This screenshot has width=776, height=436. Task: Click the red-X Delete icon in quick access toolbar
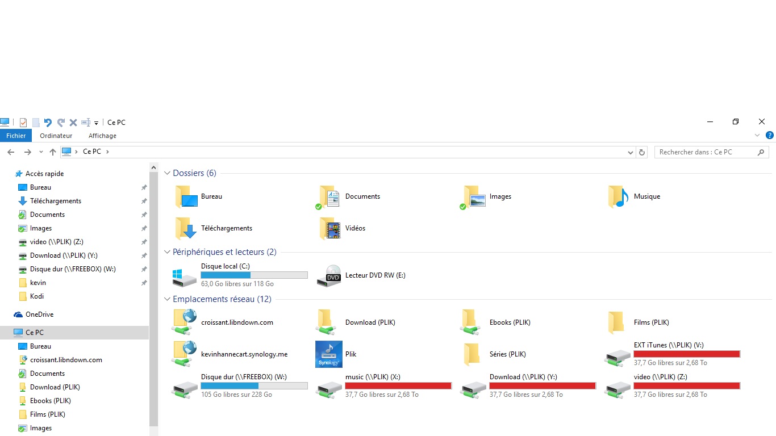pos(73,122)
